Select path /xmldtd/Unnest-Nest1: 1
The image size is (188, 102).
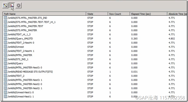[21, 97]
